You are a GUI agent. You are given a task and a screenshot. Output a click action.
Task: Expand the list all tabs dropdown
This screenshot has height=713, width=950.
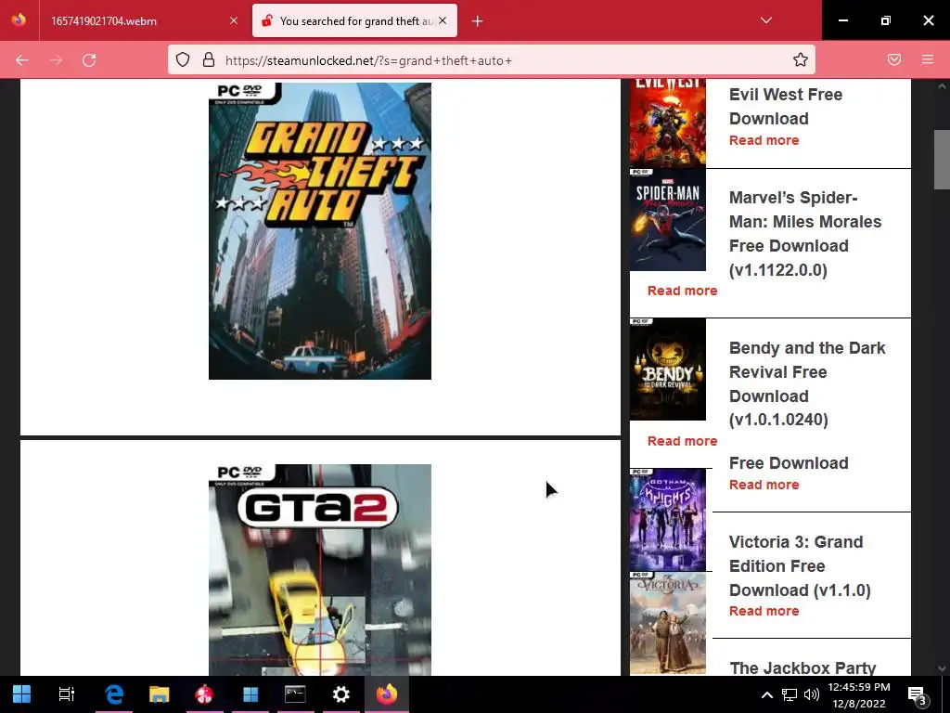[x=765, y=20]
